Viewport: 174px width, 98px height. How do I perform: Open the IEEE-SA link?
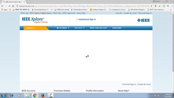(57, 13)
